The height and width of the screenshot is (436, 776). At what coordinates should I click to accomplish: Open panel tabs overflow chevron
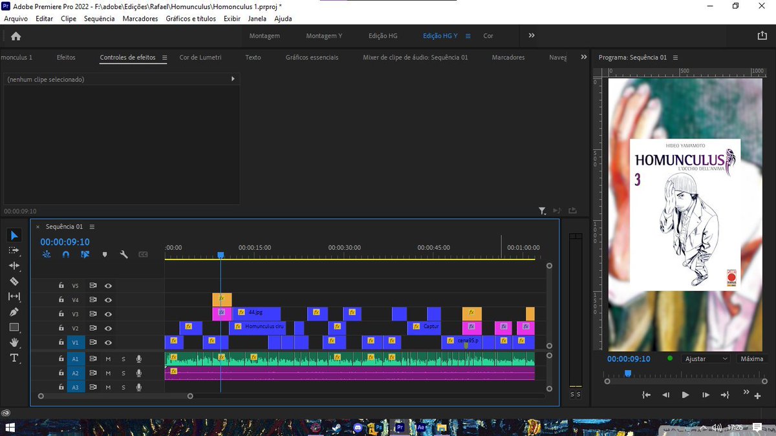(584, 57)
